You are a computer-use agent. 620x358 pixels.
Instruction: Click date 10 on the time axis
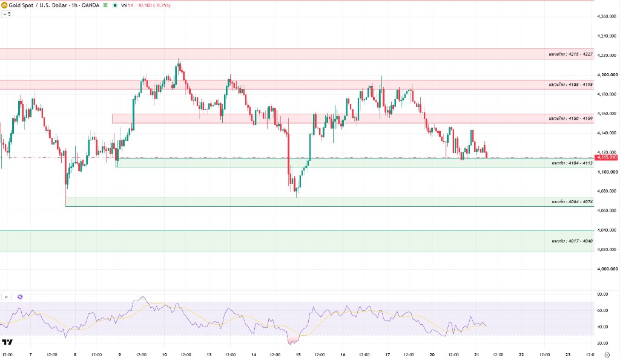tap(164, 355)
